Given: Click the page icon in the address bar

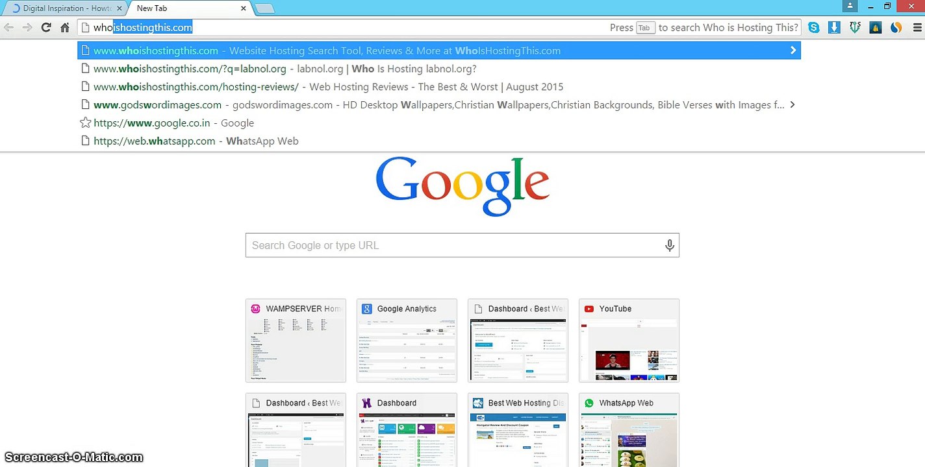Looking at the screenshot, I should 84,27.
